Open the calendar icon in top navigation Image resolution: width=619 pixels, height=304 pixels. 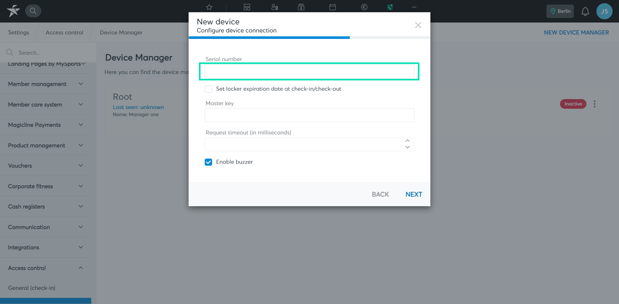[x=333, y=7]
